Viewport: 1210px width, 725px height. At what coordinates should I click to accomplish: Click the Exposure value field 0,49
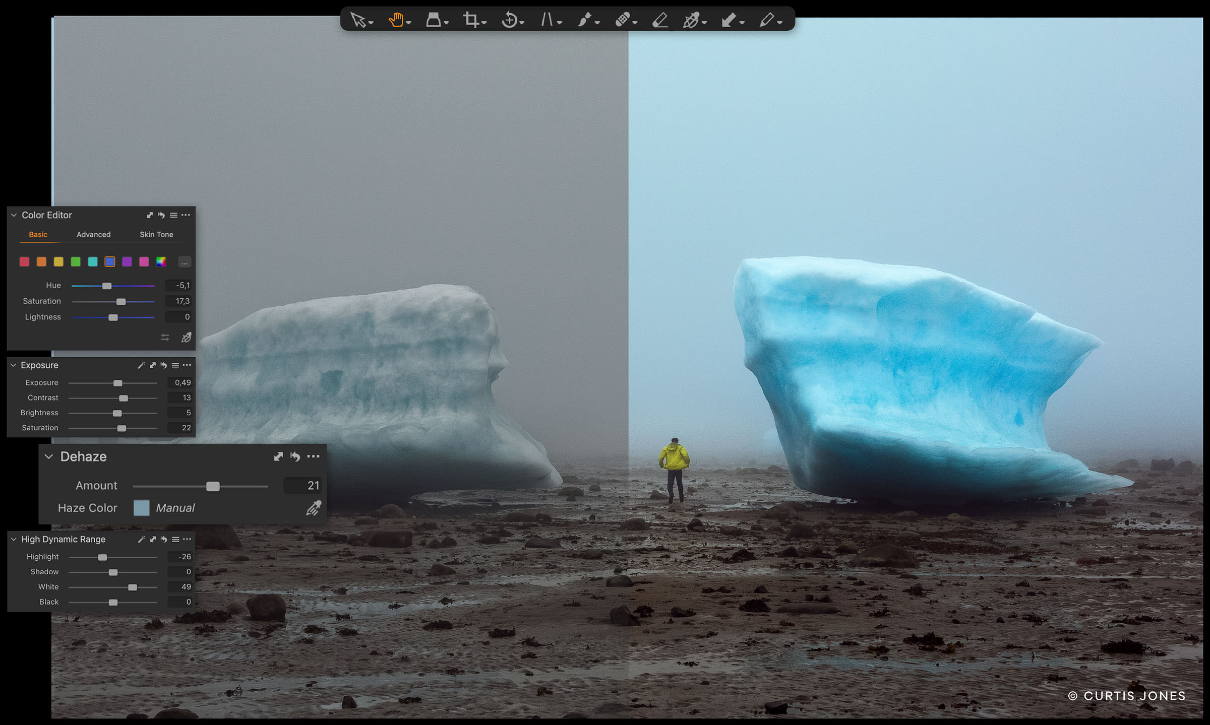tap(180, 383)
